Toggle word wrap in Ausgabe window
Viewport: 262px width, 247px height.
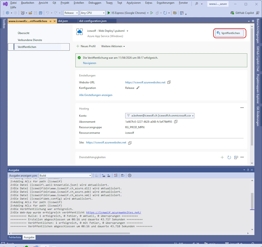(122, 176)
